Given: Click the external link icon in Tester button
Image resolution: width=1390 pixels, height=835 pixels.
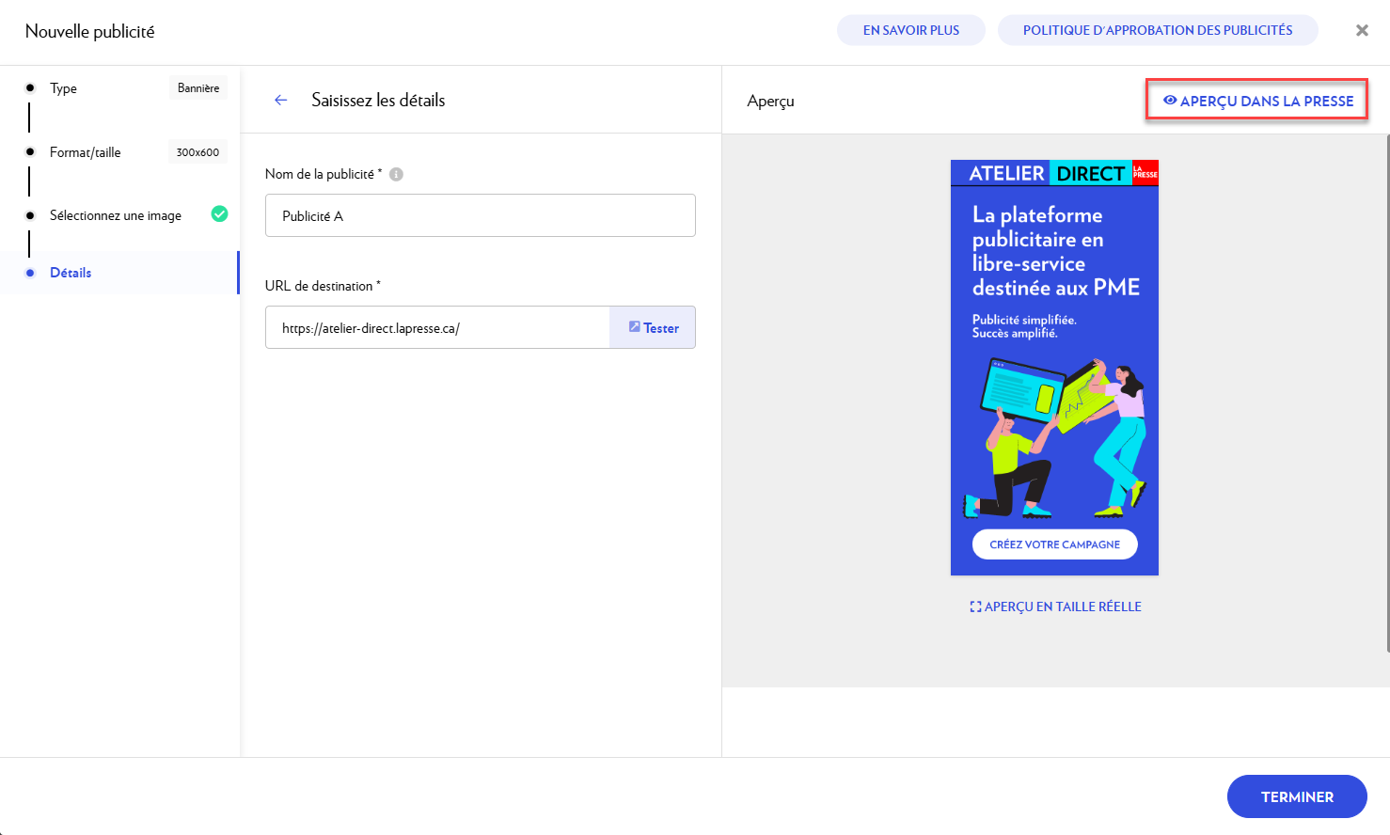Looking at the screenshot, I should [635, 327].
